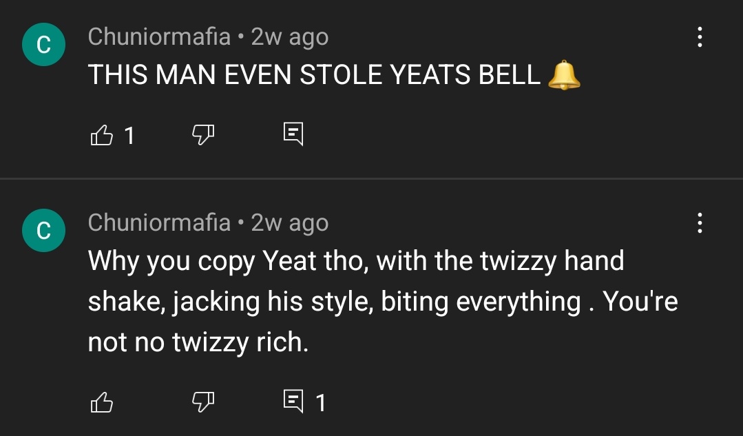Click the divider line between the two comments

[371, 179]
